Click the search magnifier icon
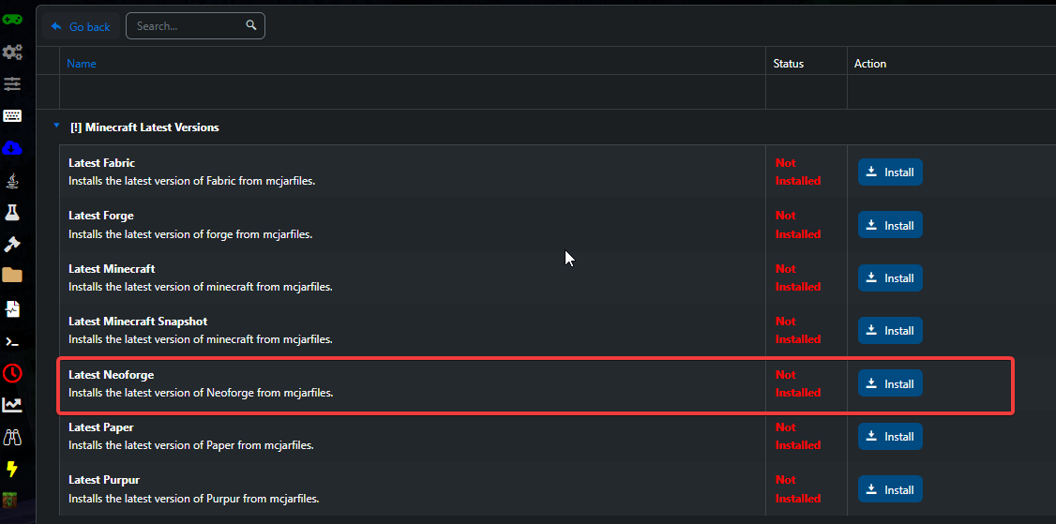This screenshot has width=1056, height=524. (x=251, y=25)
